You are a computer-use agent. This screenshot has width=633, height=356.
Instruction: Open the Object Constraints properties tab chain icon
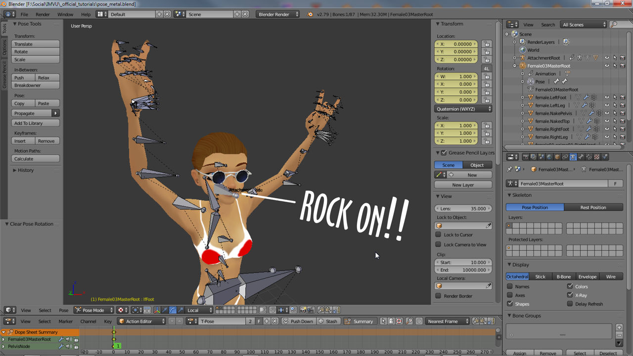(x=565, y=157)
